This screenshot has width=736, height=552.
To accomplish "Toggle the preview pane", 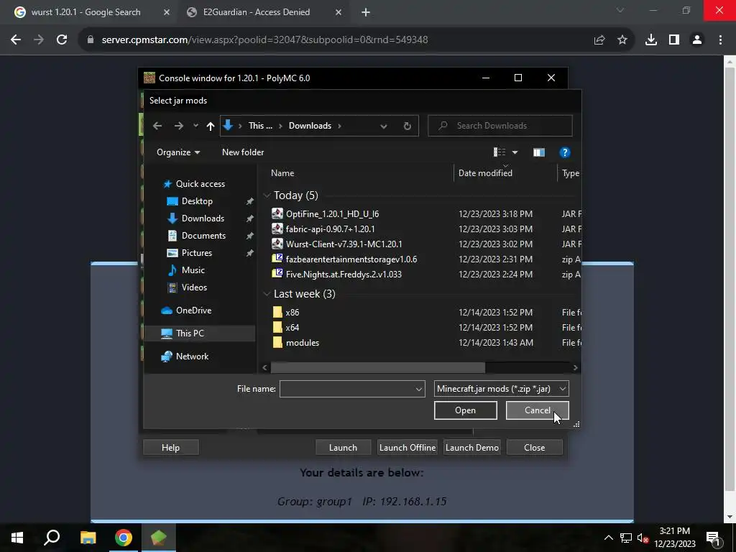I will [539, 152].
